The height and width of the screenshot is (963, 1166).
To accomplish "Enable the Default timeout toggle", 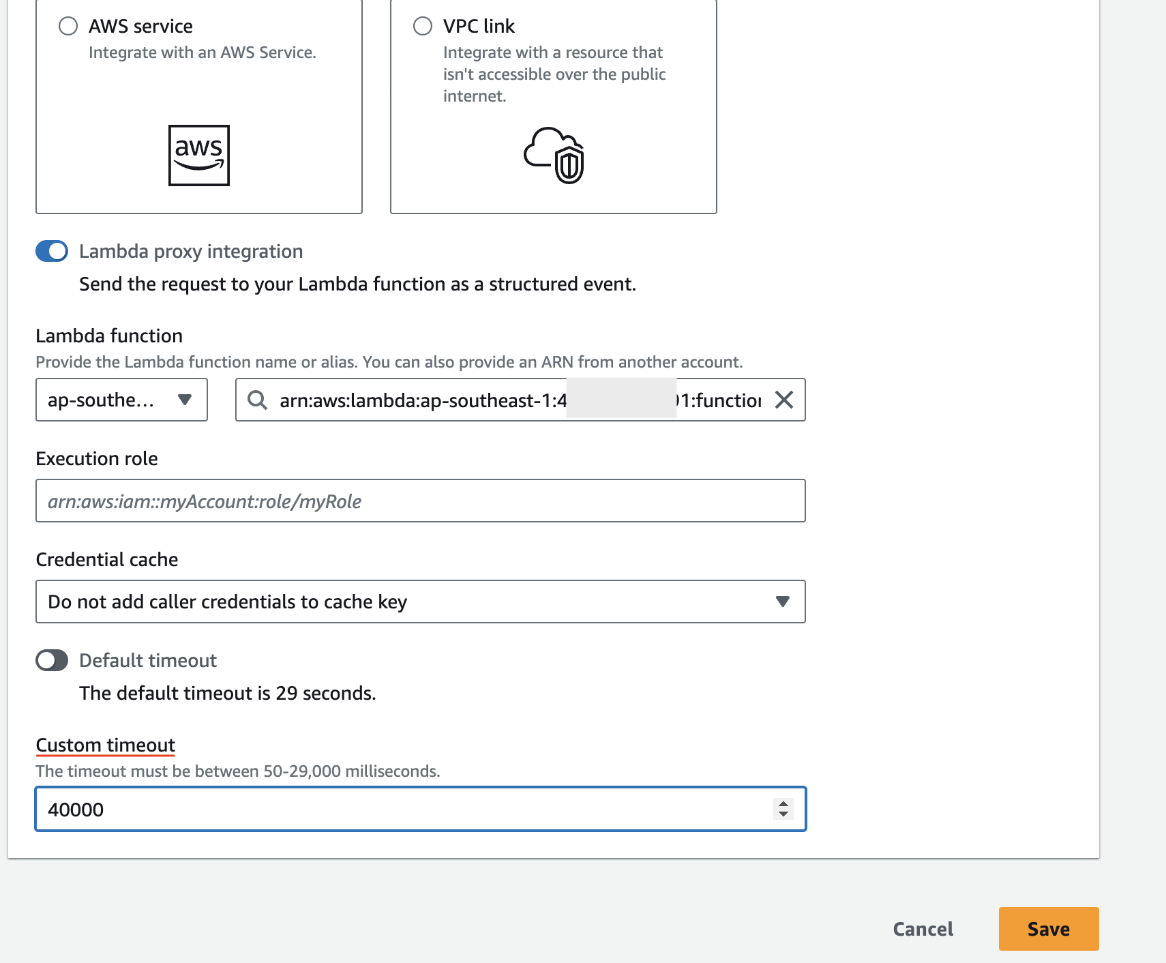I will click(x=52, y=660).
